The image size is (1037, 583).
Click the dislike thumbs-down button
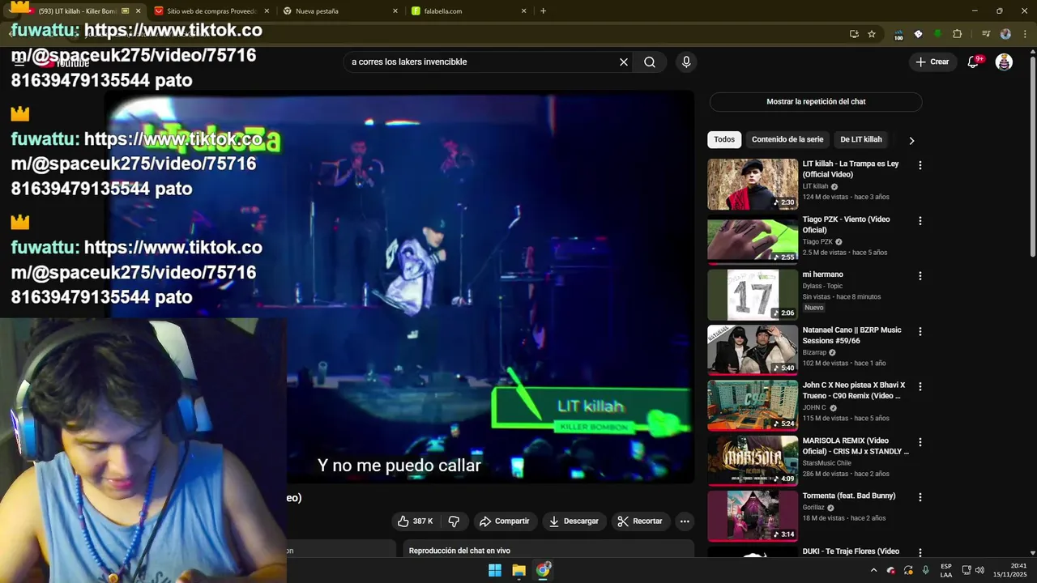[x=454, y=521]
